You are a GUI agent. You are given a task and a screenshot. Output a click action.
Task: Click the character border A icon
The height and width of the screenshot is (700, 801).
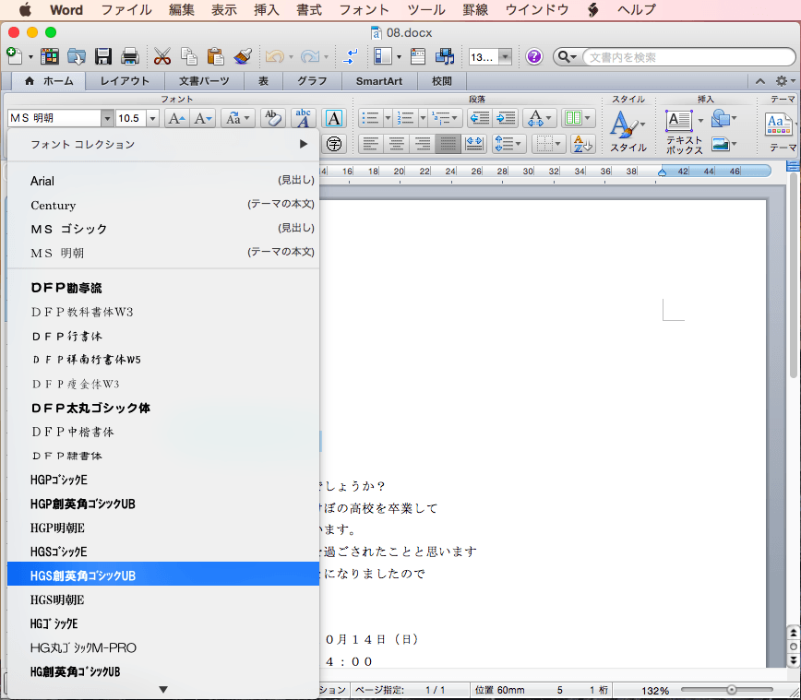click(334, 118)
